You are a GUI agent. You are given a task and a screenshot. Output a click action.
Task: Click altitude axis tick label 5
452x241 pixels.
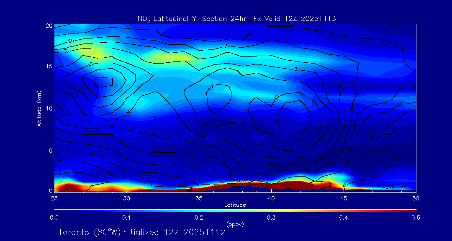click(51, 151)
